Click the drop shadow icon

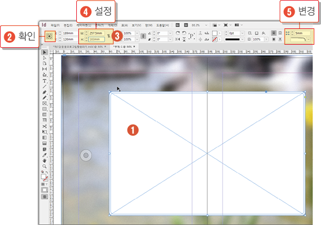[256, 33]
